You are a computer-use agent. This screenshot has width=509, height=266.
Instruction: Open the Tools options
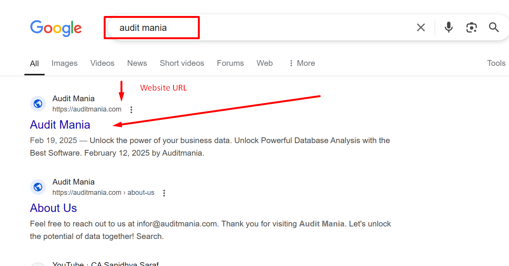coord(496,63)
